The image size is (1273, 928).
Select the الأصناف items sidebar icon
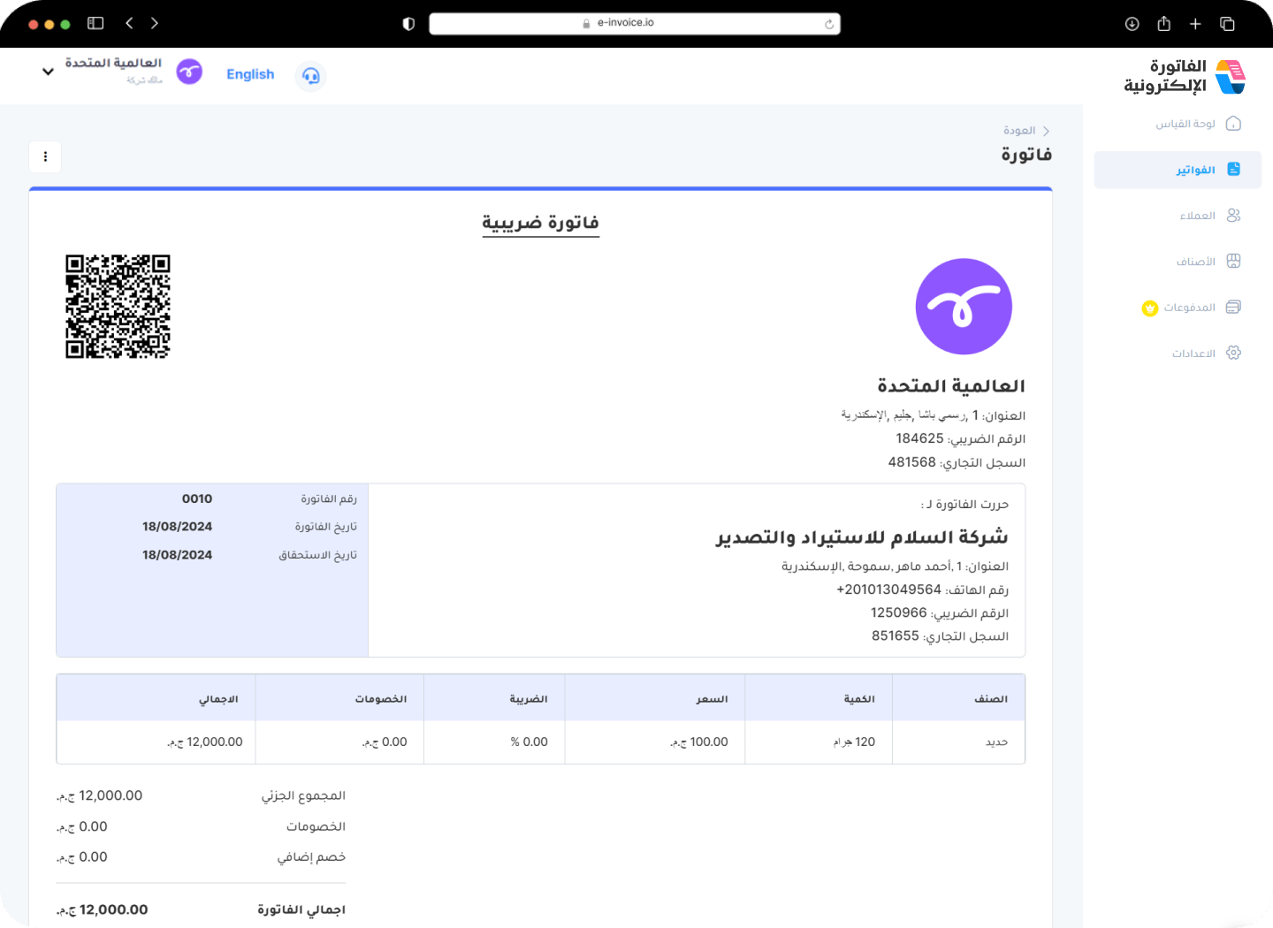[x=1235, y=261]
